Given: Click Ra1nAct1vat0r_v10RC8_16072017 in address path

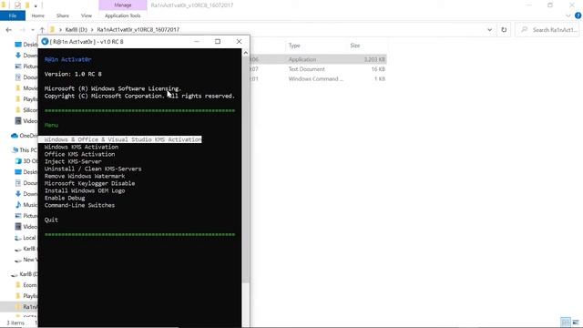Looking at the screenshot, I should pos(138,30).
